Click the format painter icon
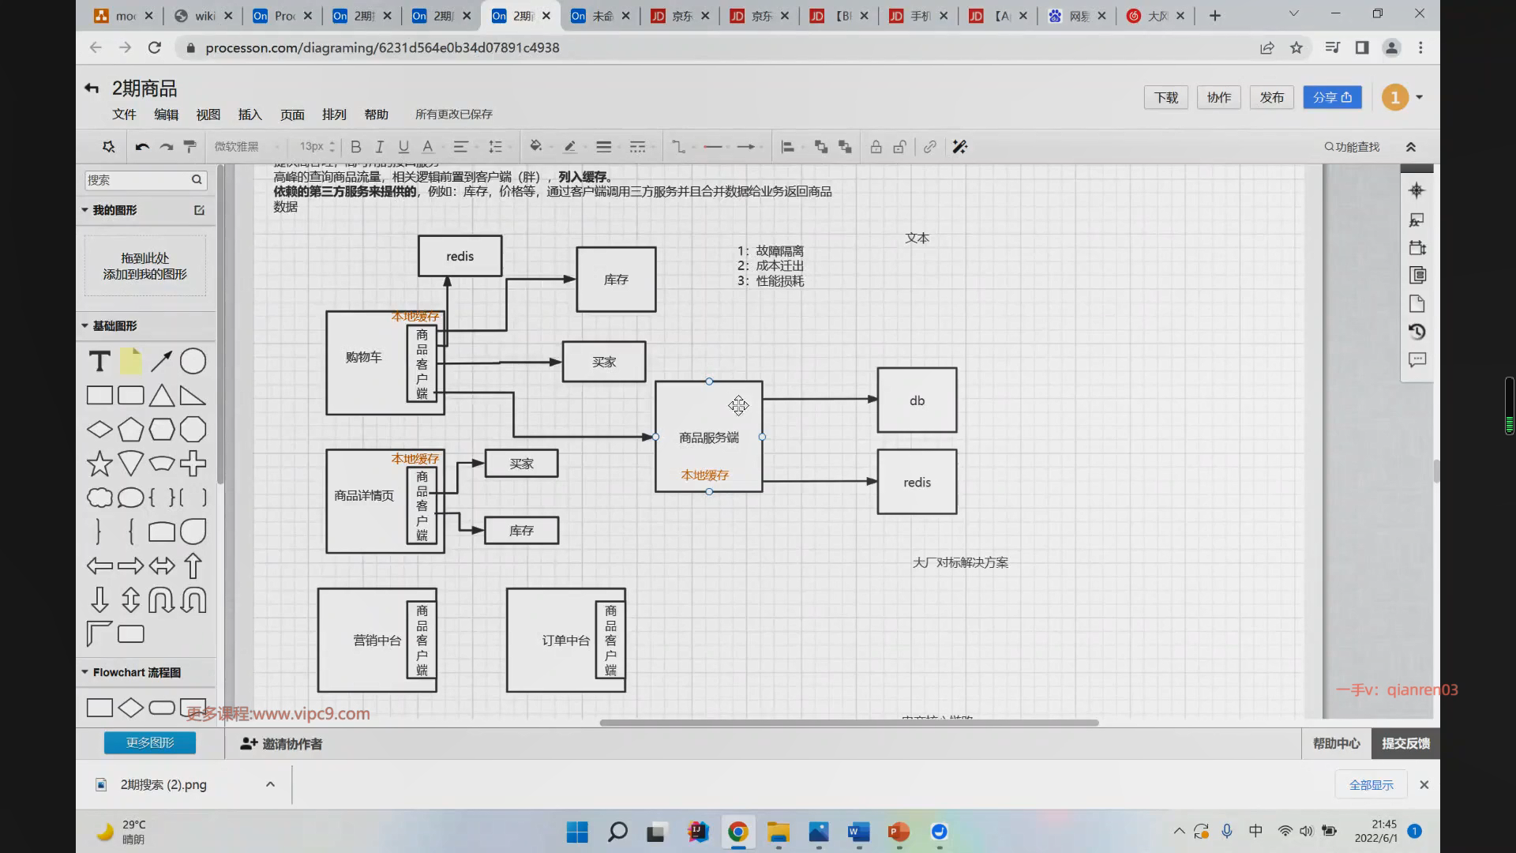Image resolution: width=1516 pixels, height=853 pixels. pos(189,147)
